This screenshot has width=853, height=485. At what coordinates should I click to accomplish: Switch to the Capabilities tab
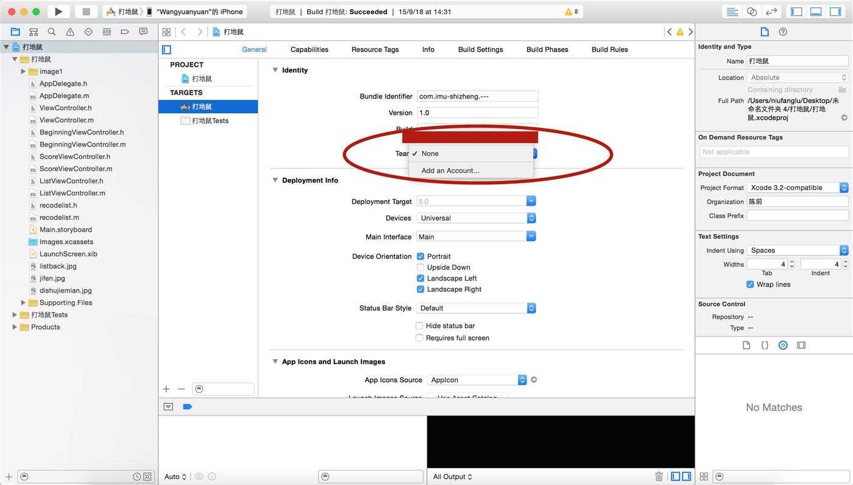coord(310,49)
